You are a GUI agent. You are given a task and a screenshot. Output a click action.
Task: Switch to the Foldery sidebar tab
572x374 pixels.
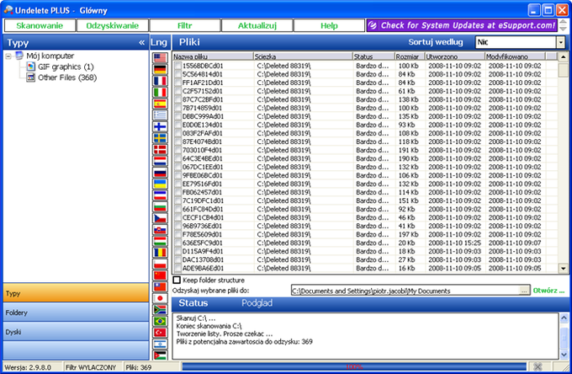[76, 313]
